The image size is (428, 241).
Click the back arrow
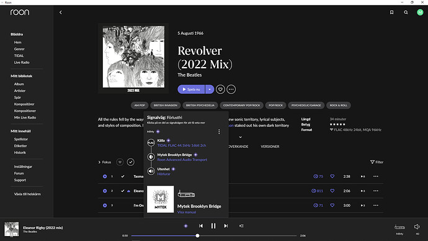pos(61,12)
